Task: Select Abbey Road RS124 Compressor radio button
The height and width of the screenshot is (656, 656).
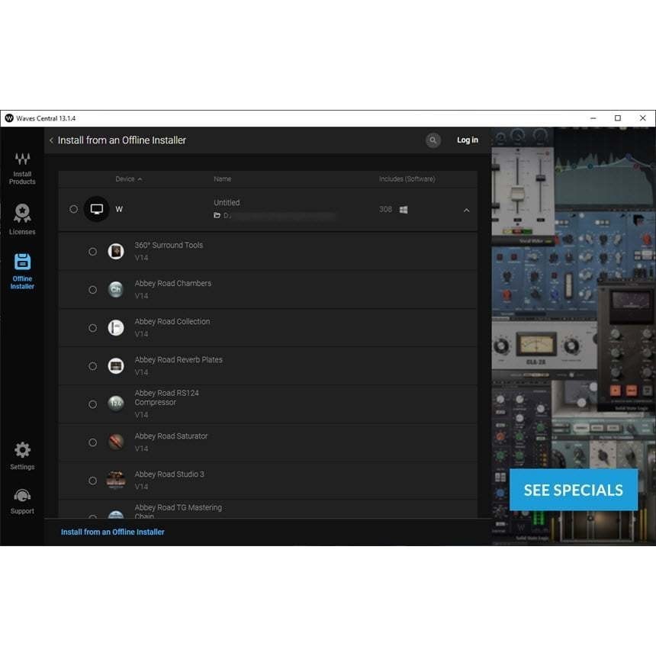Action: click(93, 404)
